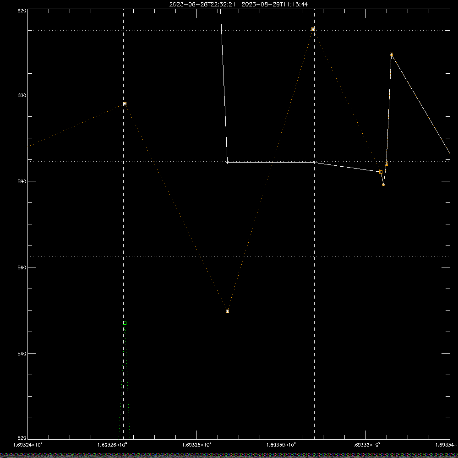Select the y-axis label 620

[22, 11]
